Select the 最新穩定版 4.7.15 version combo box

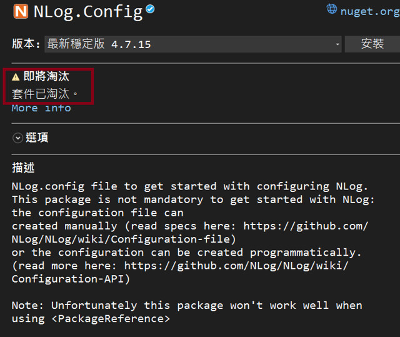(x=187, y=44)
